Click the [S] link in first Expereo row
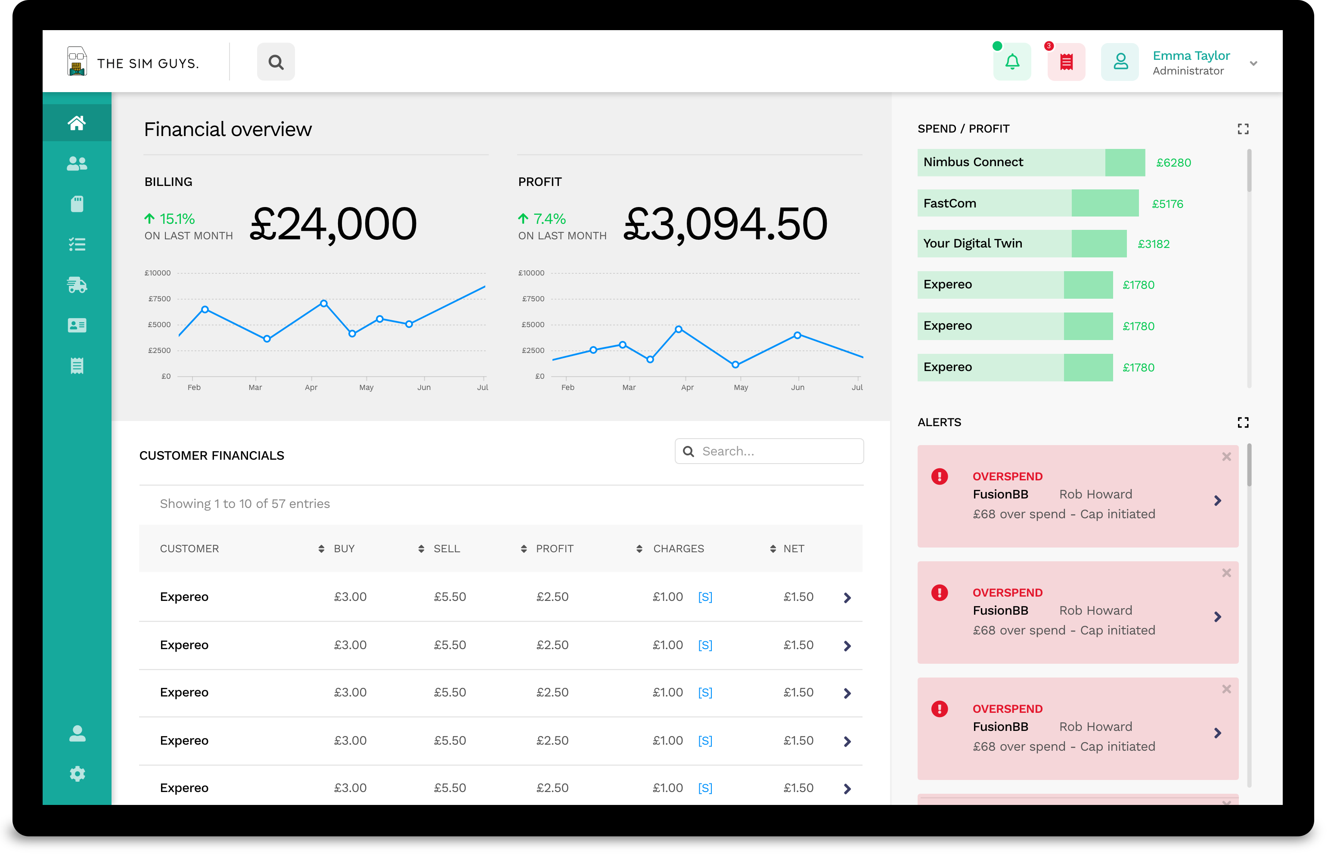The width and height of the screenshot is (1331, 854). [x=705, y=597]
